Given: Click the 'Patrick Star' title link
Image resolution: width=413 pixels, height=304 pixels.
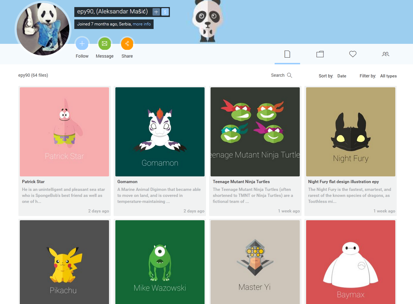Looking at the screenshot, I should 33,182.
